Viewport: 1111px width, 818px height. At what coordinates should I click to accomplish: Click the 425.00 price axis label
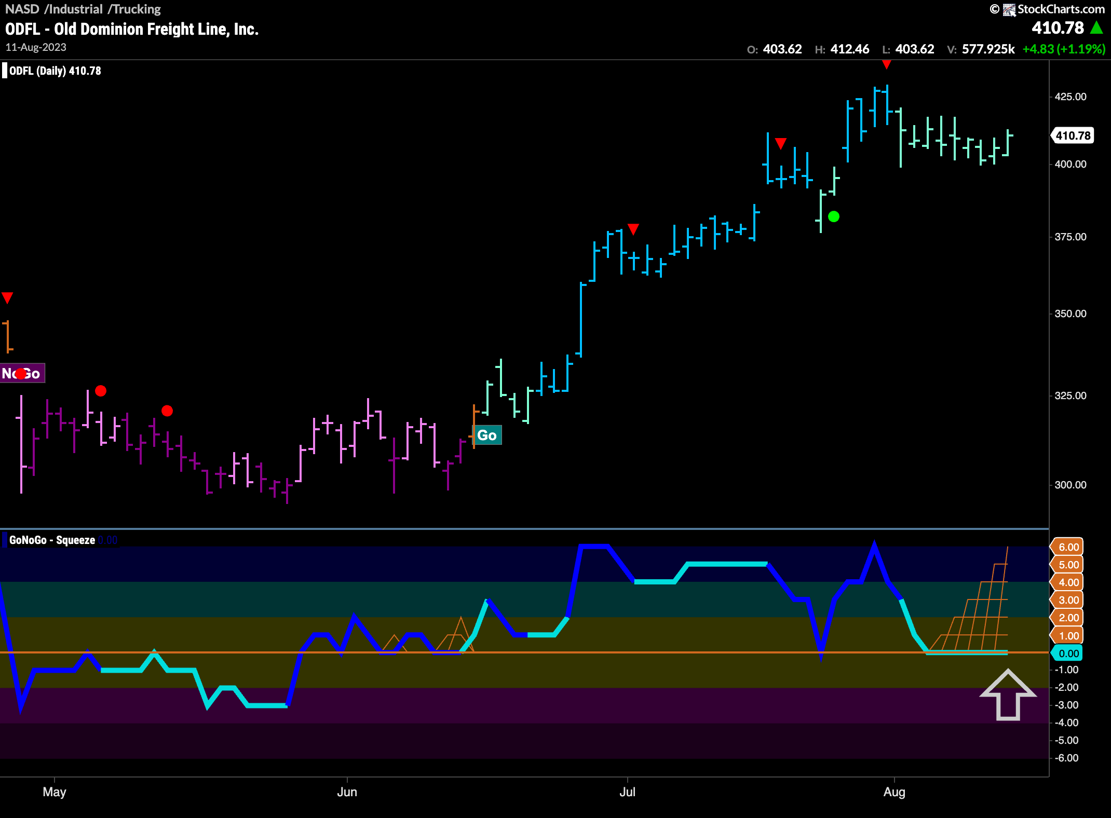coord(1071,97)
